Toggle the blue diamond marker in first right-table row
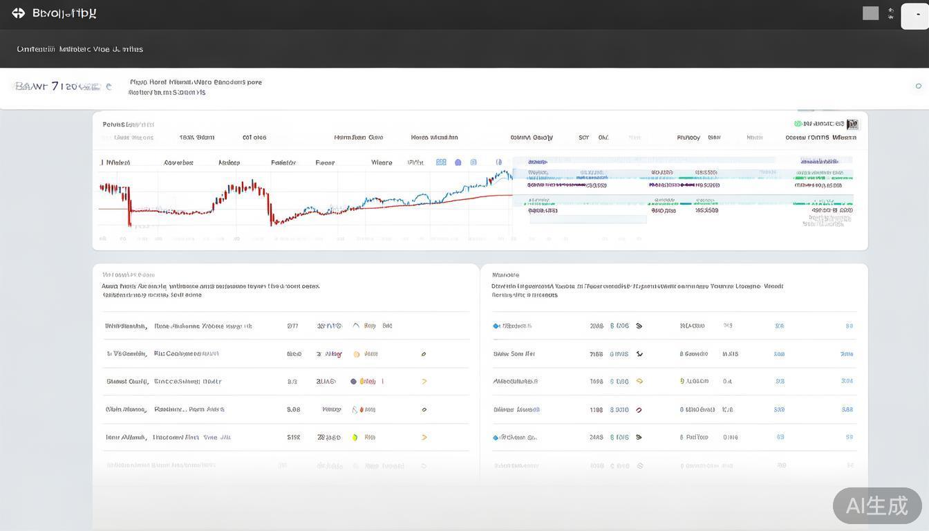 coord(496,326)
